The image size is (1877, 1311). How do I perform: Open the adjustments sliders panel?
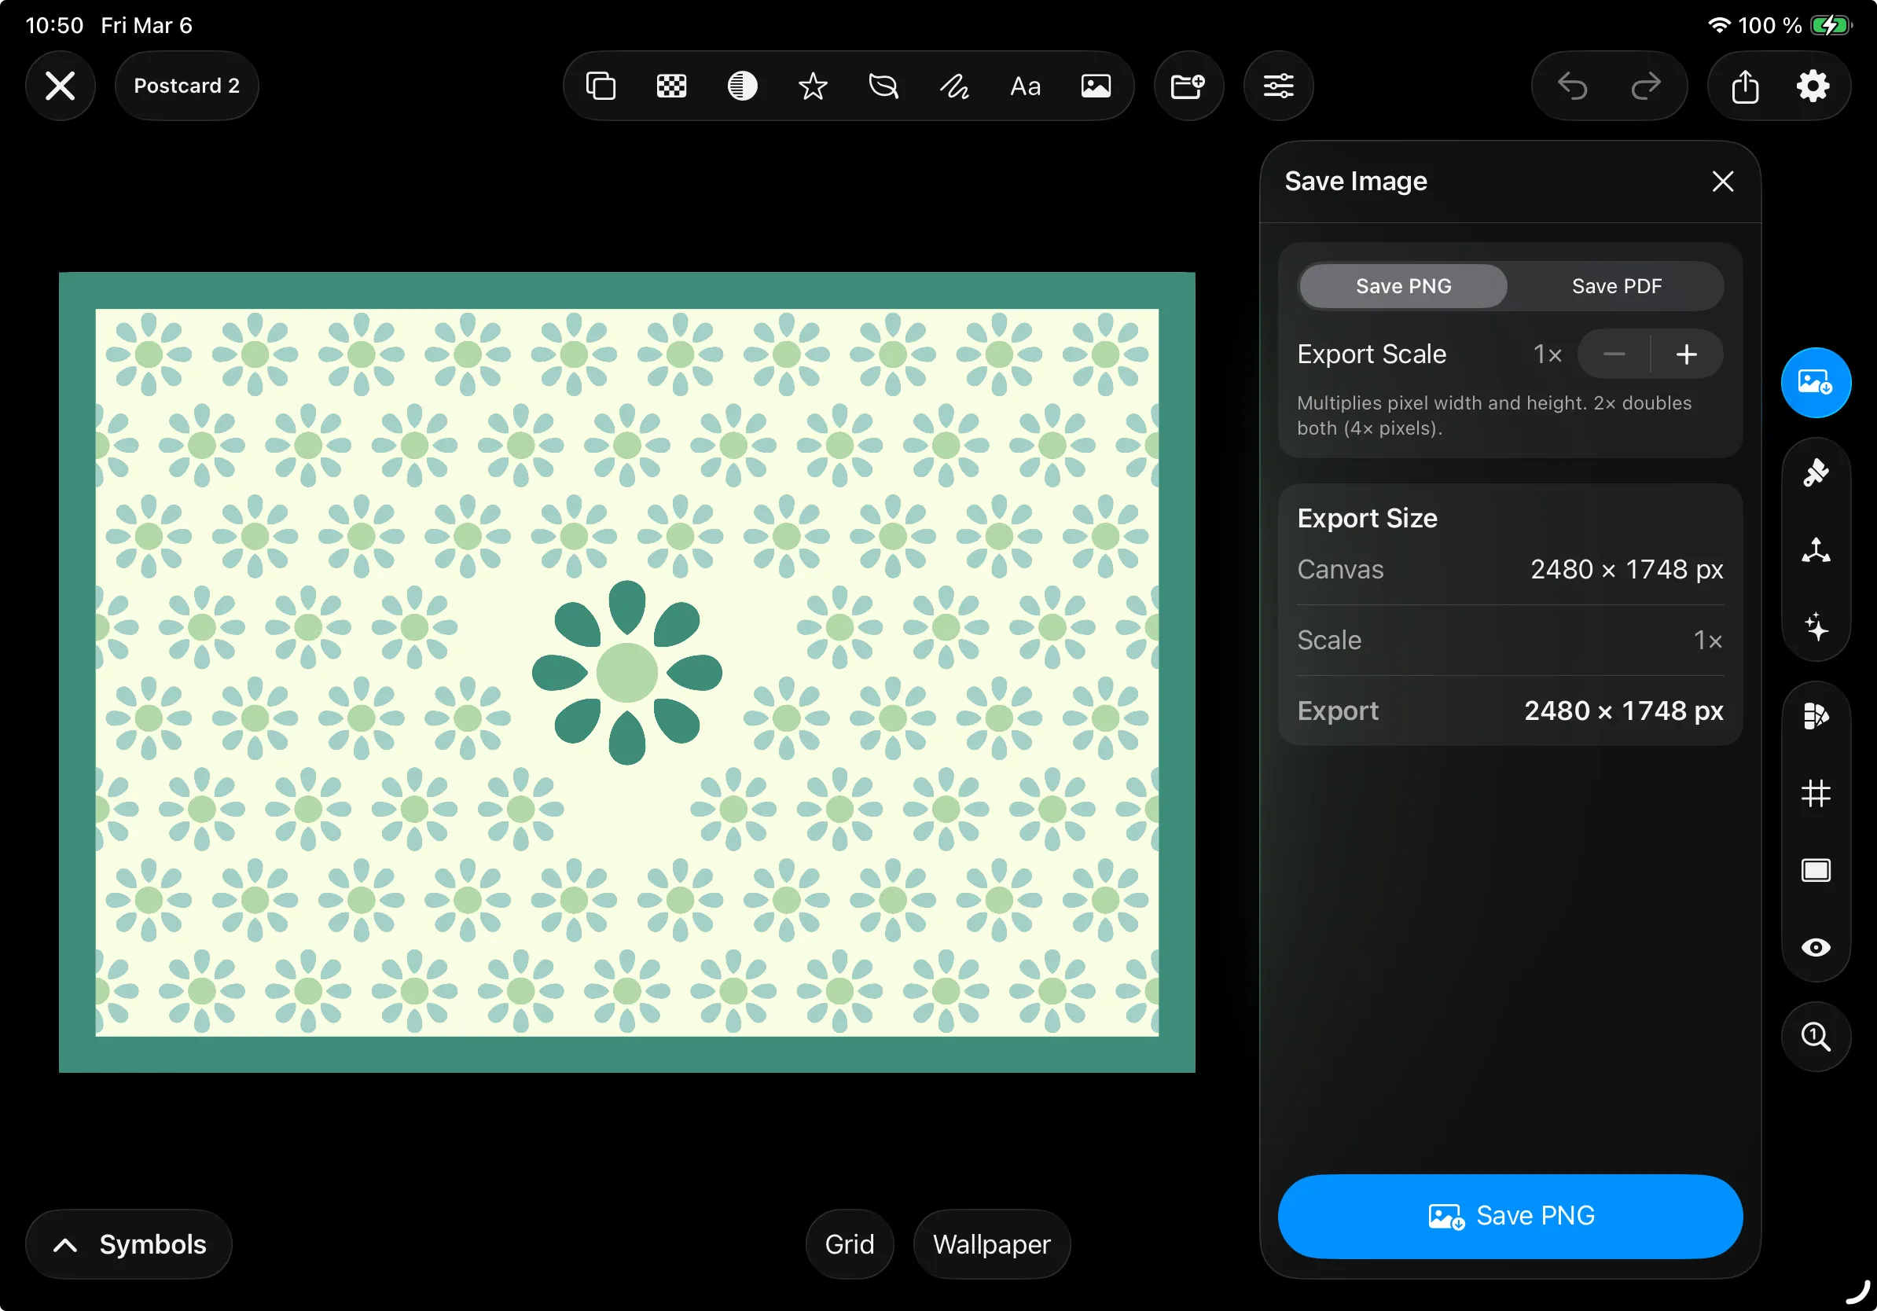1278,86
